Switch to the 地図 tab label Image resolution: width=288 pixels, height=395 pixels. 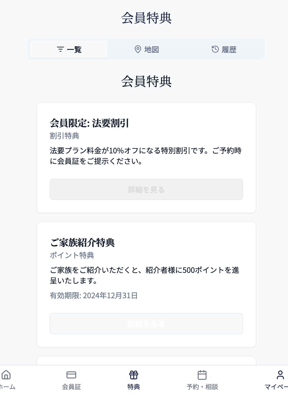[x=152, y=50]
